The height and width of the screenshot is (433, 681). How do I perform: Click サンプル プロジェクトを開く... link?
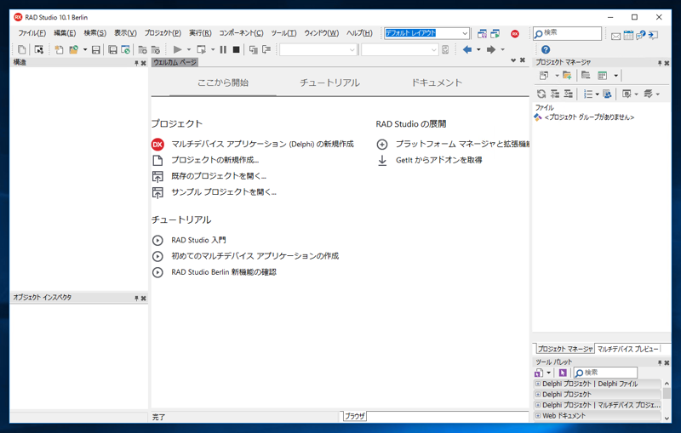224,192
